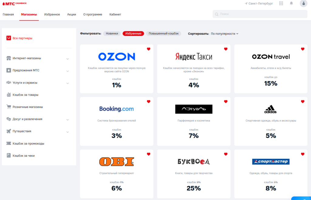The image size is (311, 200).
Task: Go to the Кабинет tab
Action: pyautogui.click(x=115, y=14)
